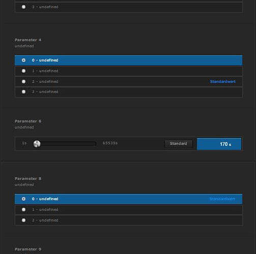Screen dimensions: 256x254
Task: Click the Parameter 8 heading
Action: coord(28,179)
